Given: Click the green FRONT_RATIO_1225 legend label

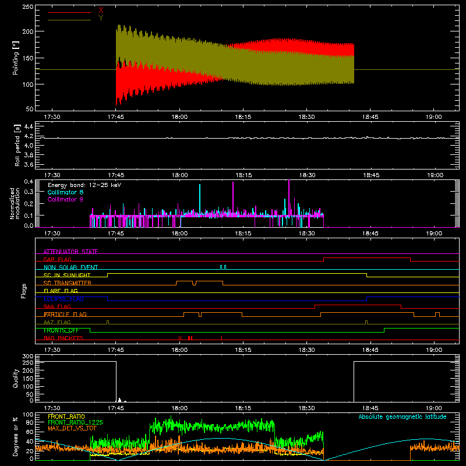Looking at the screenshot, I should click(x=75, y=422).
